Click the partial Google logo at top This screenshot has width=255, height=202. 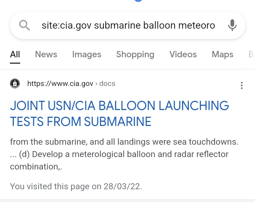138,1
